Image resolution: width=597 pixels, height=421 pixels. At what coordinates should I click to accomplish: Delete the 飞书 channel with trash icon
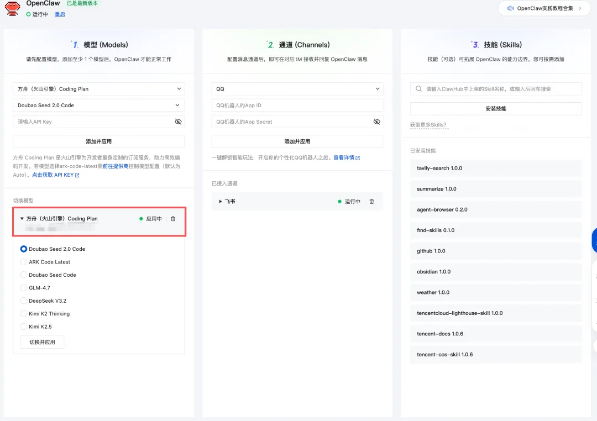point(371,201)
